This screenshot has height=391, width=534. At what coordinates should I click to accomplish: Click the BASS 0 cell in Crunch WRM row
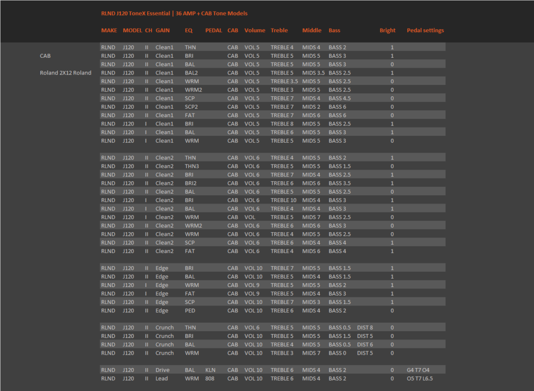[x=337, y=354]
